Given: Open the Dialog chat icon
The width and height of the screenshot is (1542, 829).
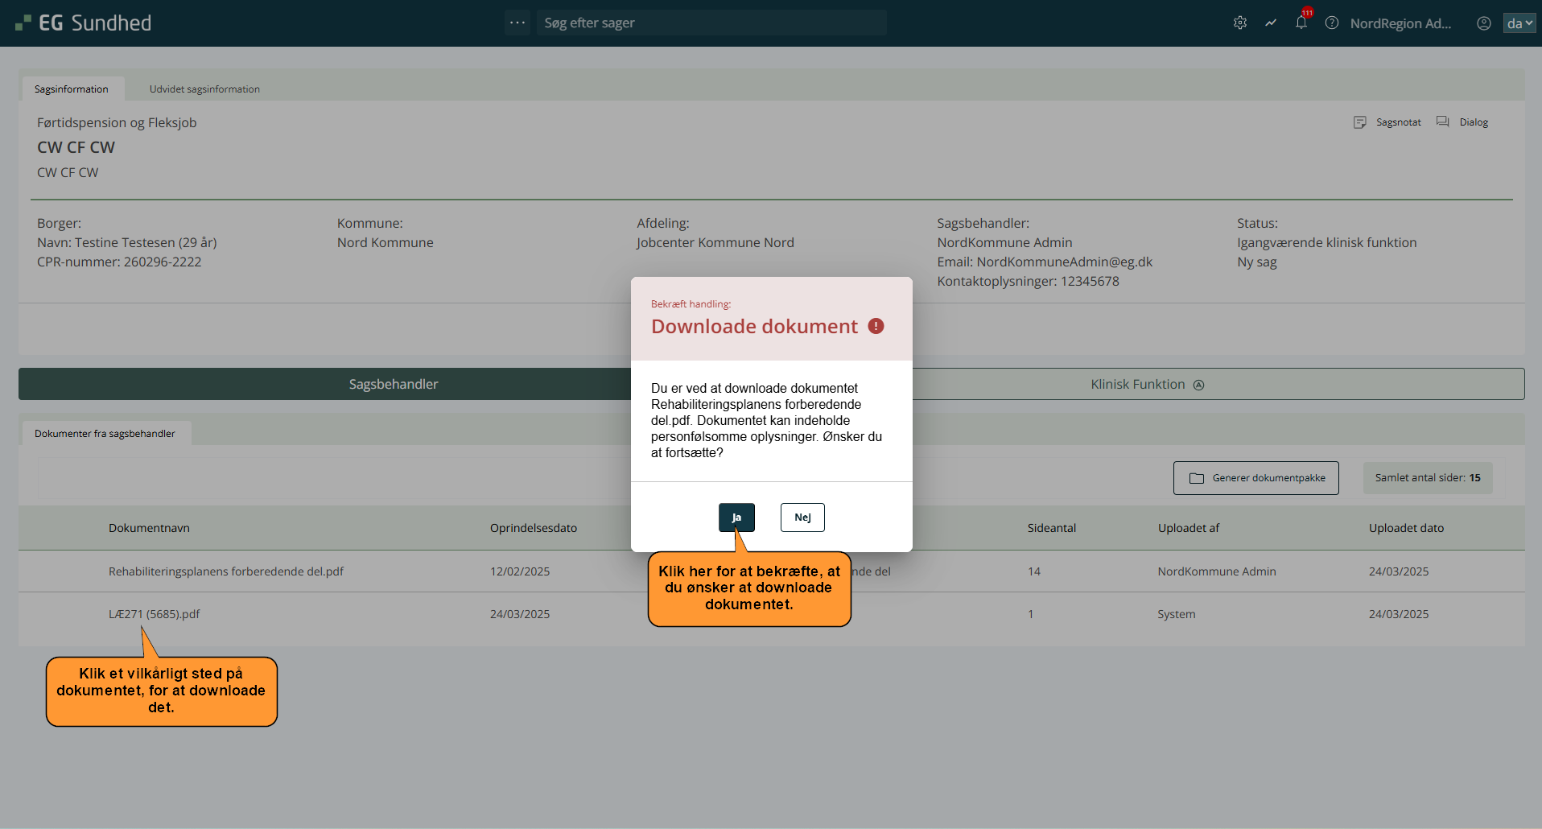Looking at the screenshot, I should click(x=1443, y=122).
